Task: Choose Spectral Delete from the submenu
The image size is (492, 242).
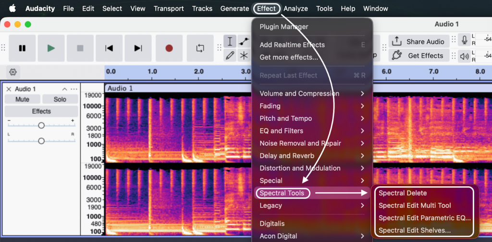Action: coord(403,193)
